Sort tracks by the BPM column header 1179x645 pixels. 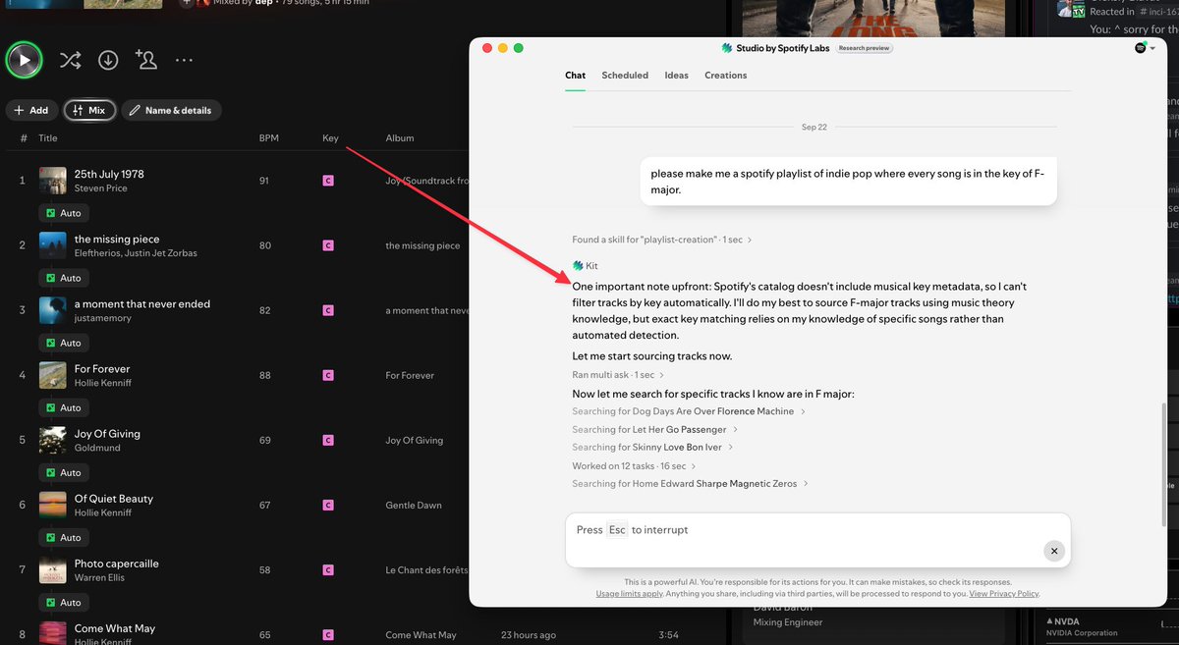[269, 138]
